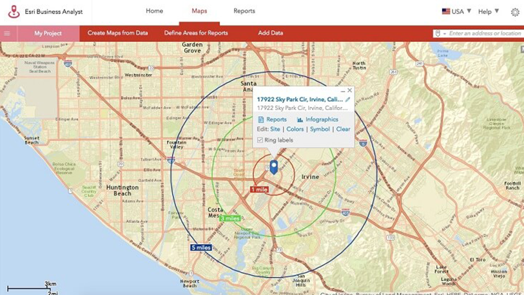Viewport: 524px width, 295px height.
Task: Click the Garden Grove label on map
Action: pyautogui.click(x=192, y=48)
